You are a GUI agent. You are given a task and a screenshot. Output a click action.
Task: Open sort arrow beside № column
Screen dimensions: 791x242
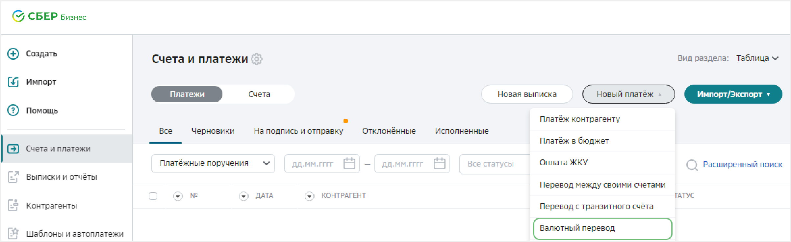[x=178, y=196]
